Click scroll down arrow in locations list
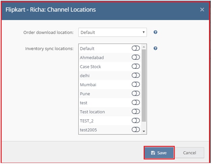 tap(144, 131)
